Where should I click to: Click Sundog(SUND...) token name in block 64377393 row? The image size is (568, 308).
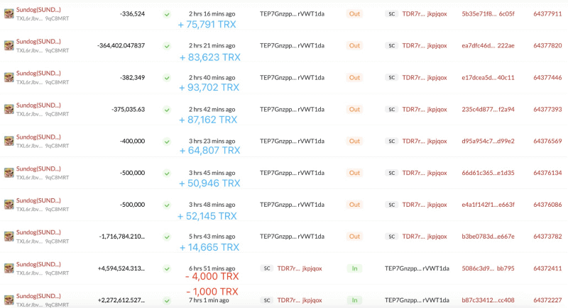pyautogui.click(x=38, y=105)
